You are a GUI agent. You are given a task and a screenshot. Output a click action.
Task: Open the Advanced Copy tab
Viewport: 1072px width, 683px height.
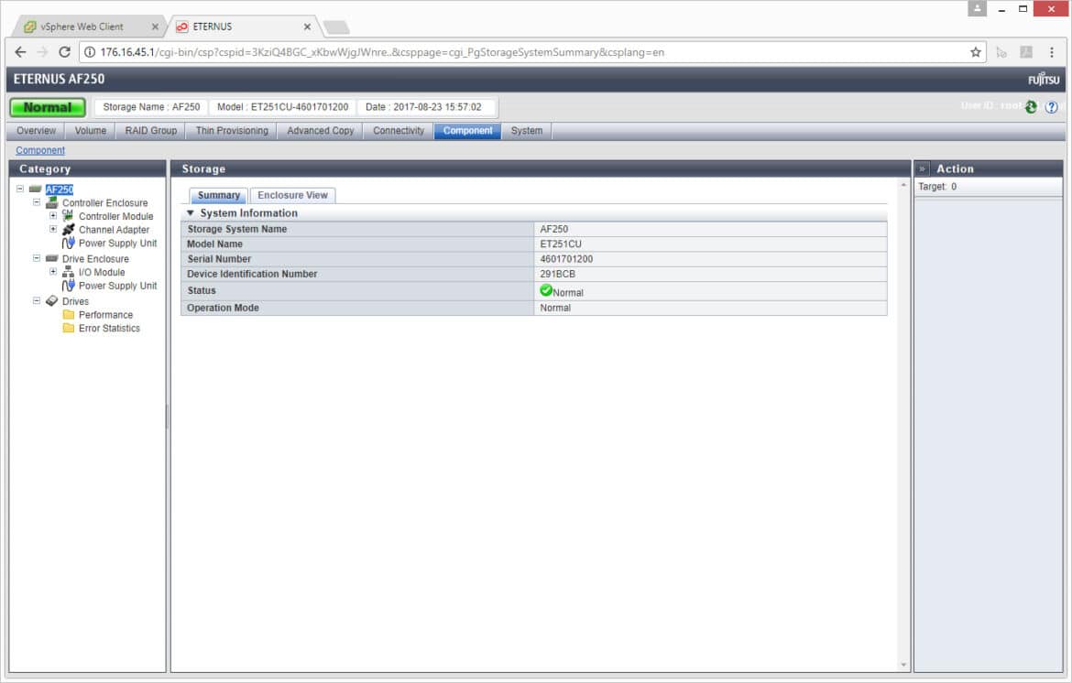coord(320,130)
